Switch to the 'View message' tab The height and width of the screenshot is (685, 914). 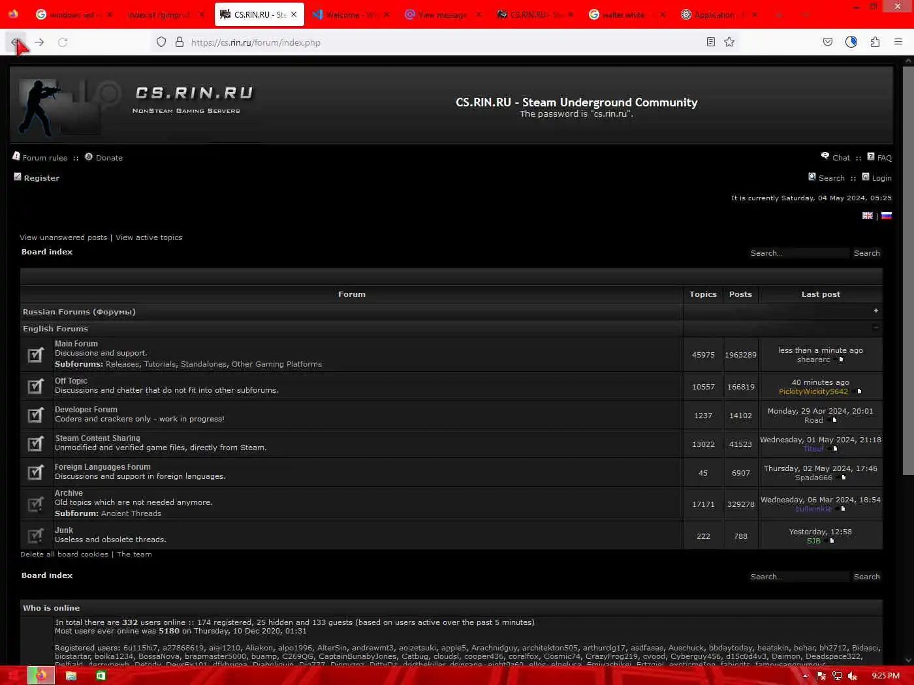[x=442, y=14]
